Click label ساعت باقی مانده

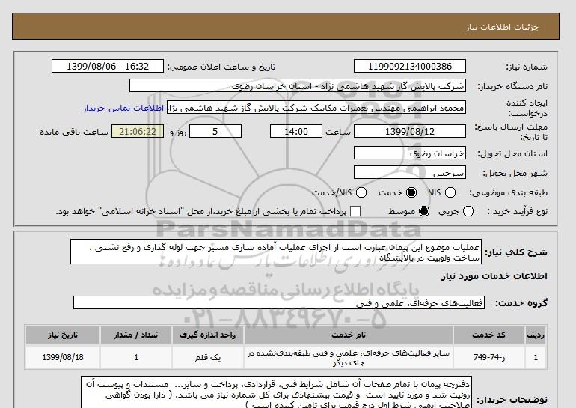pos(74,132)
